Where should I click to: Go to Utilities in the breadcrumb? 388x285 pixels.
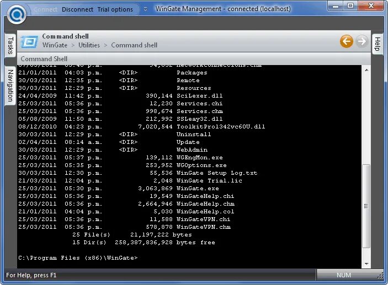(x=89, y=45)
